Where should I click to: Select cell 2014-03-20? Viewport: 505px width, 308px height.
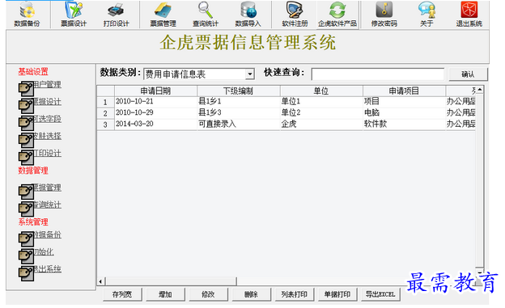pos(155,124)
